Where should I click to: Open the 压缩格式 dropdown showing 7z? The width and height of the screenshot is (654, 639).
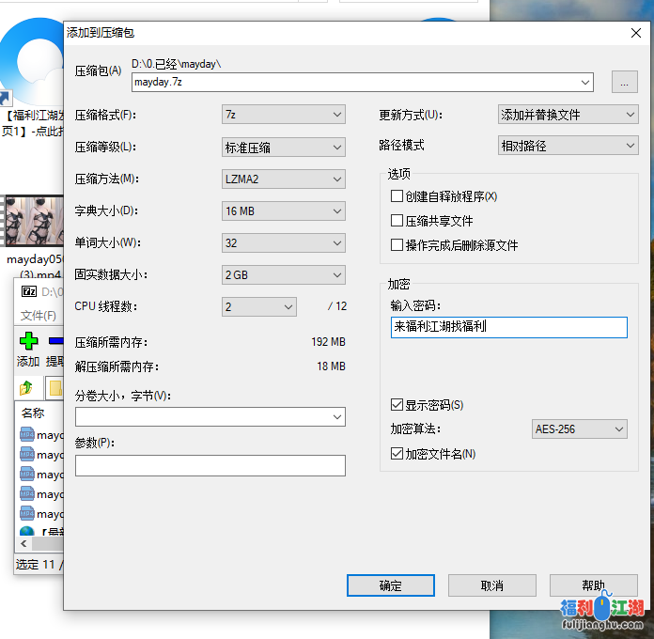click(284, 115)
